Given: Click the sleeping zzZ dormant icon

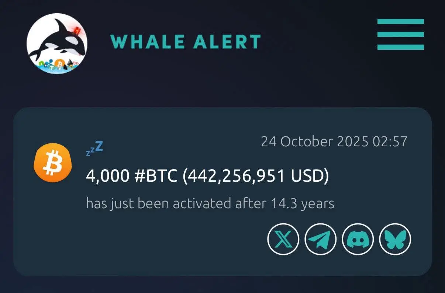Looking at the screenshot, I should (x=94, y=149).
